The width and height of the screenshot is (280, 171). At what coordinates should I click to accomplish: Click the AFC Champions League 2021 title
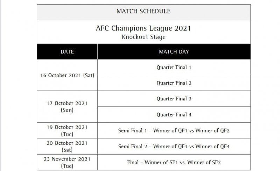(143, 28)
